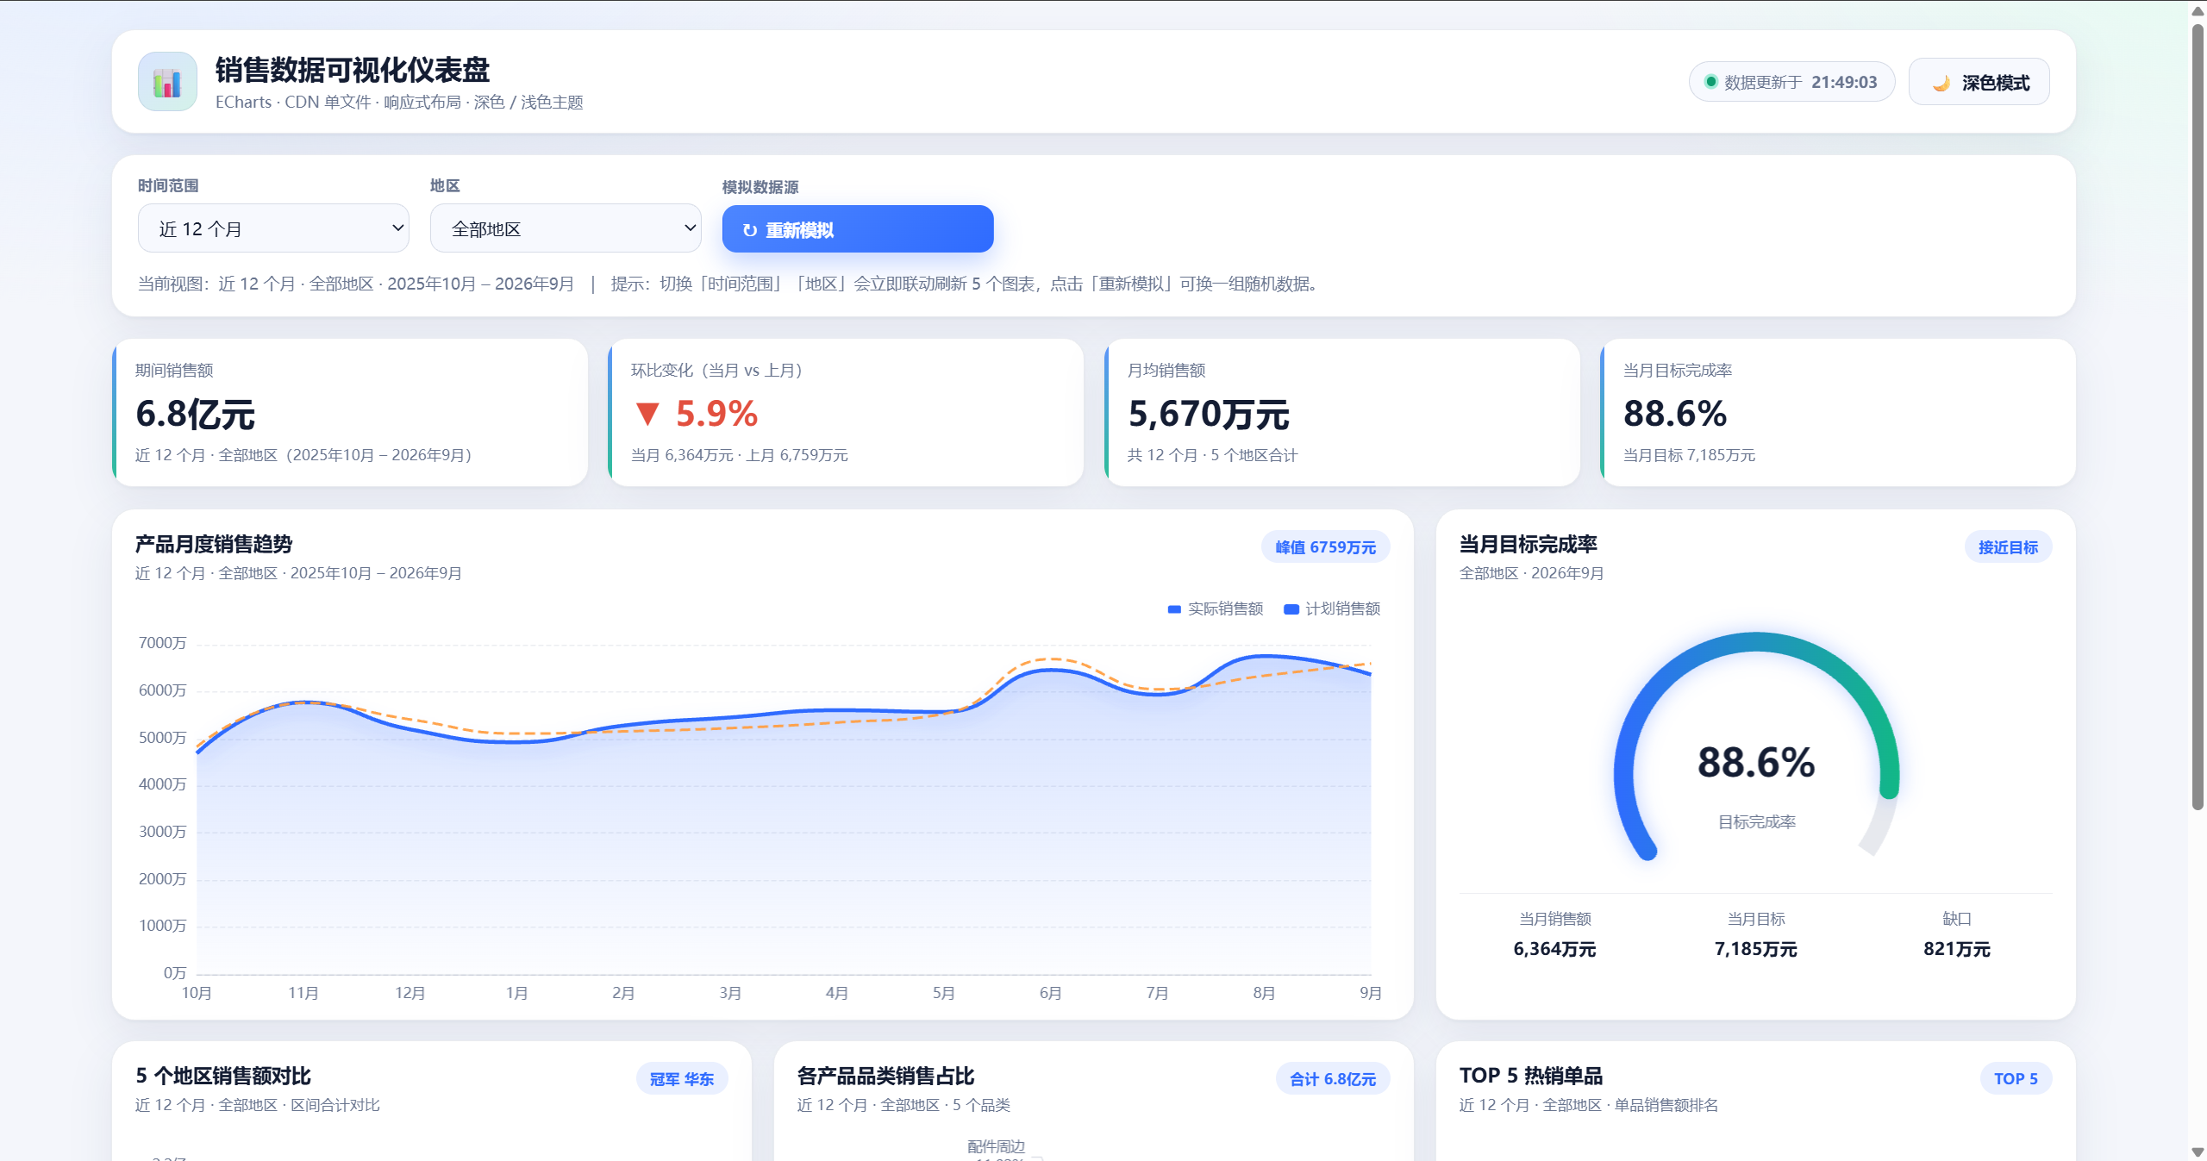
Task: Click the 7,185万元 monthly target figure
Action: click(1756, 949)
